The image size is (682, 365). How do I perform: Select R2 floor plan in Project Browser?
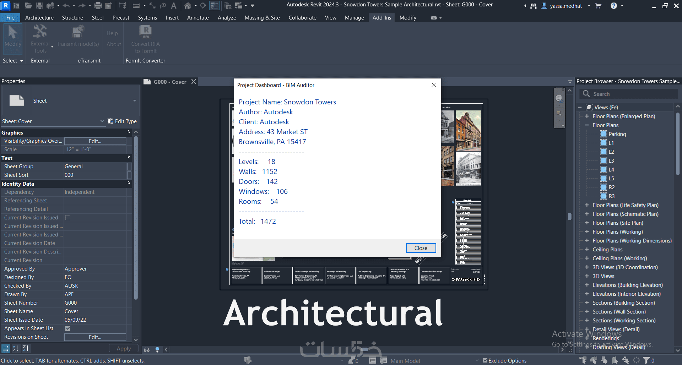(611, 187)
